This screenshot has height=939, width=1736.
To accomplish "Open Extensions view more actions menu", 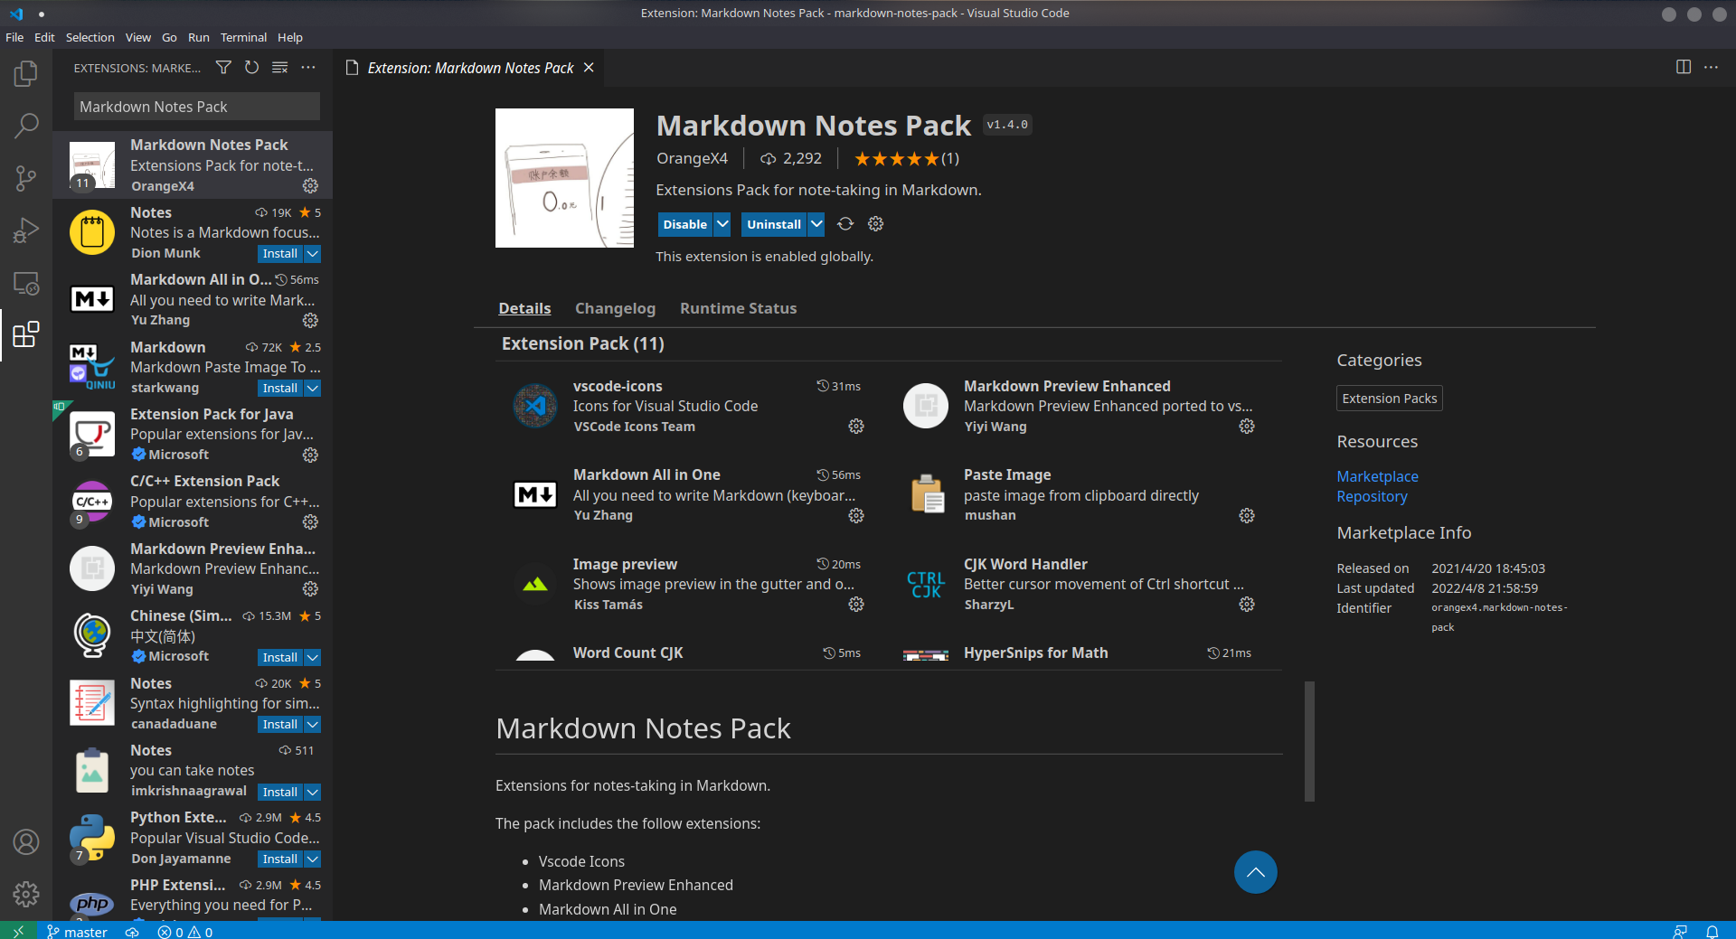I will pos(308,68).
